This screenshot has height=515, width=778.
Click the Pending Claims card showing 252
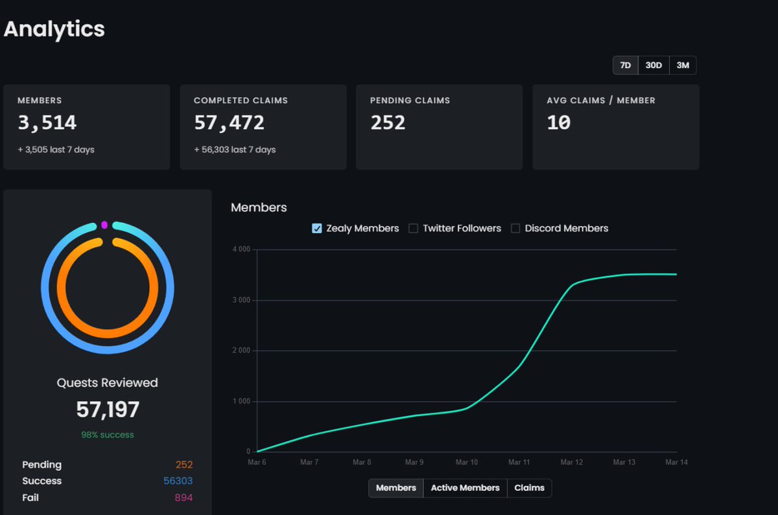(x=439, y=126)
